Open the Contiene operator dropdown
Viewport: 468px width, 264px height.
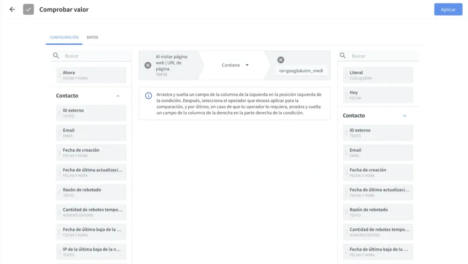pyautogui.click(x=235, y=65)
